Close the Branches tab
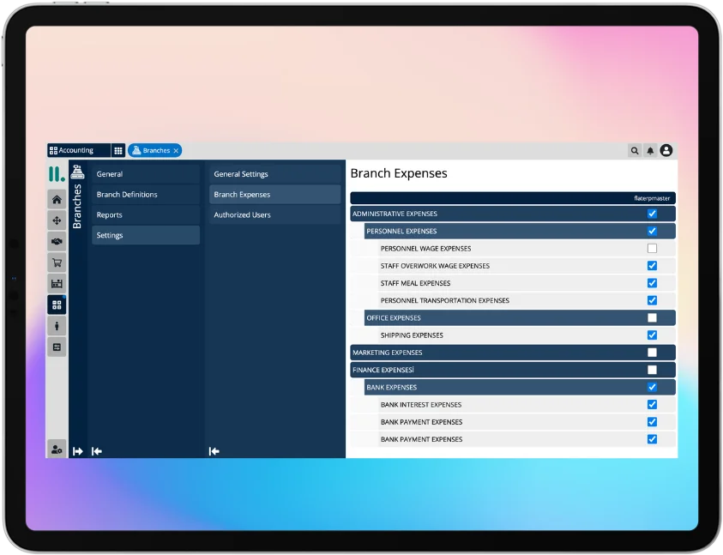The height and width of the screenshot is (555, 723). tap(176, 151)
